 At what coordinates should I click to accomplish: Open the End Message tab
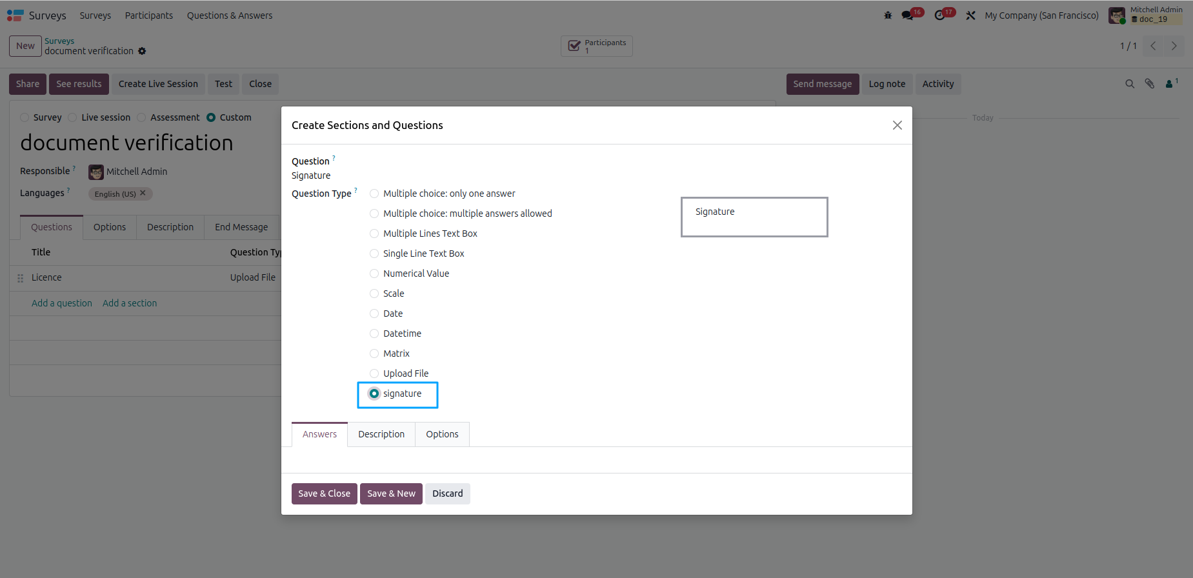[241, 227]
